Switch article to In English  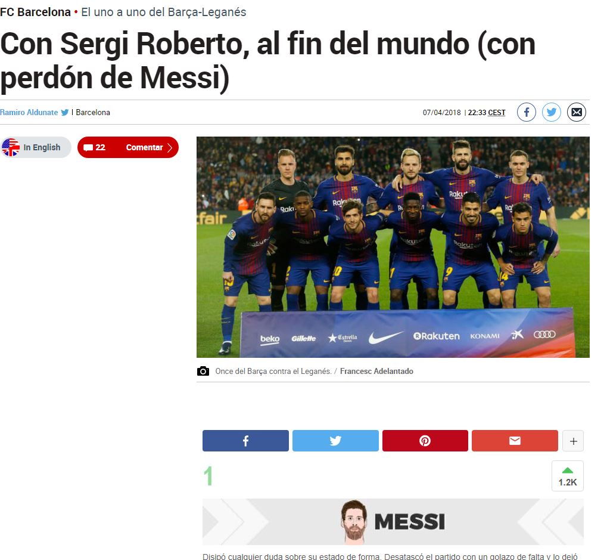pyautogui.click(x=36, y=147)
